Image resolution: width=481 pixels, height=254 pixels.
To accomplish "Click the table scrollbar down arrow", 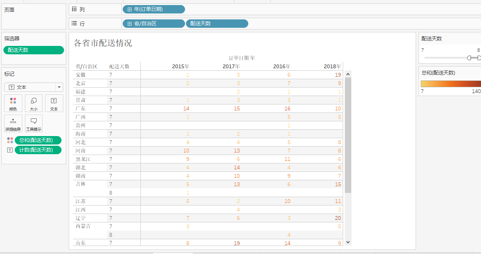I will [x=348, y=242].
